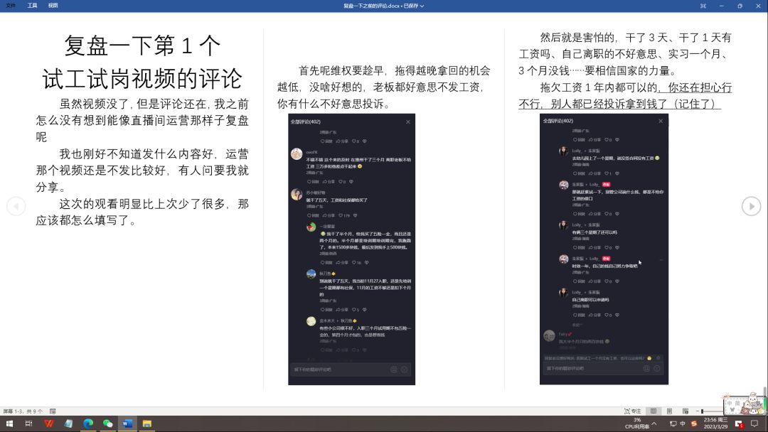The width and height of the screenshot is (768, 432).
Task: Click the network tray icon
Action: click(673, 423)
